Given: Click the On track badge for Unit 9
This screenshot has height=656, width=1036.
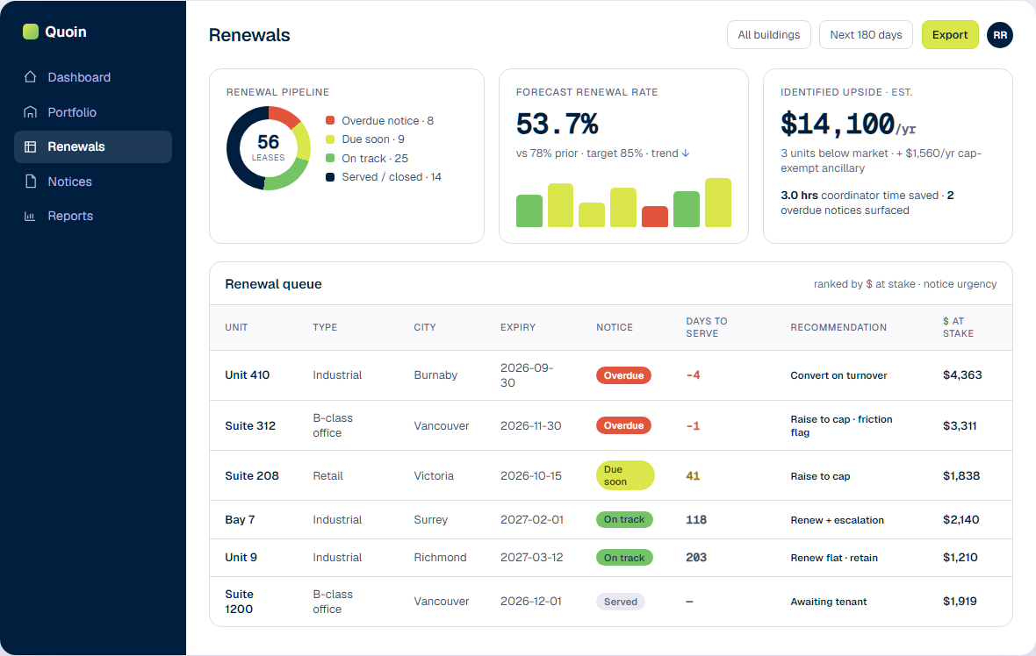Looking at the screenshot, I should [624, 558].
